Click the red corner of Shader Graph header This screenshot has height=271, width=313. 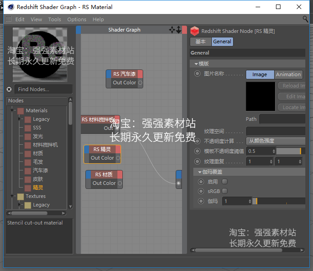coord(184,30)
